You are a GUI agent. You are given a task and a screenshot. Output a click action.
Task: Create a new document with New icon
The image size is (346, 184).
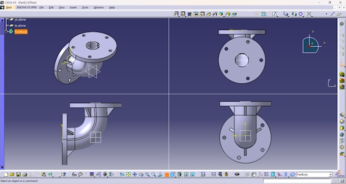point(6,174)
